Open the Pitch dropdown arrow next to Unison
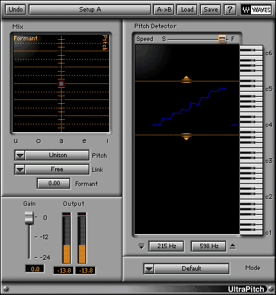The image size is (276, 295). [20, 155]
